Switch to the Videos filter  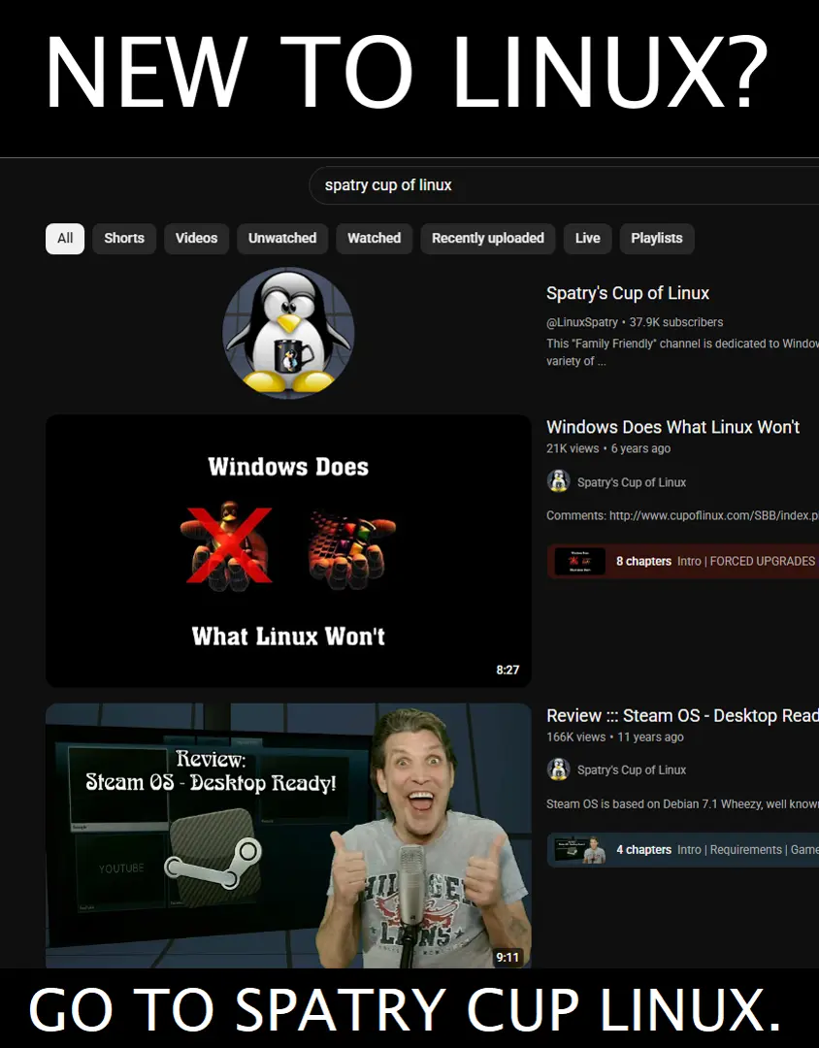[196, 239]
